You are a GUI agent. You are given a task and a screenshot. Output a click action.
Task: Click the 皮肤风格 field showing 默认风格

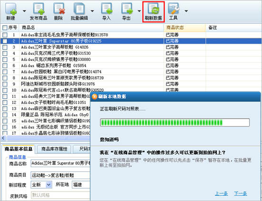(60, 195)
